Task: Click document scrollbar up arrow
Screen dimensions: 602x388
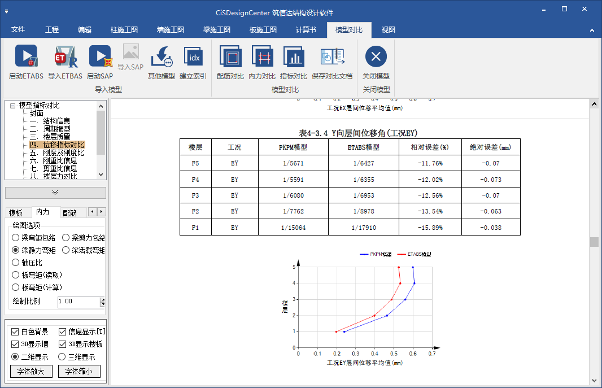Action: coord(594,104)
